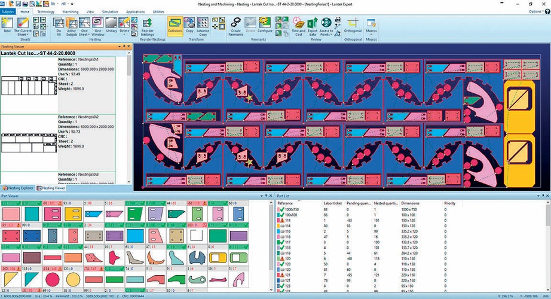The image size is (551, 299).
Task: Switch to the Subjobs tab
Action: click(x=7, y=11)
